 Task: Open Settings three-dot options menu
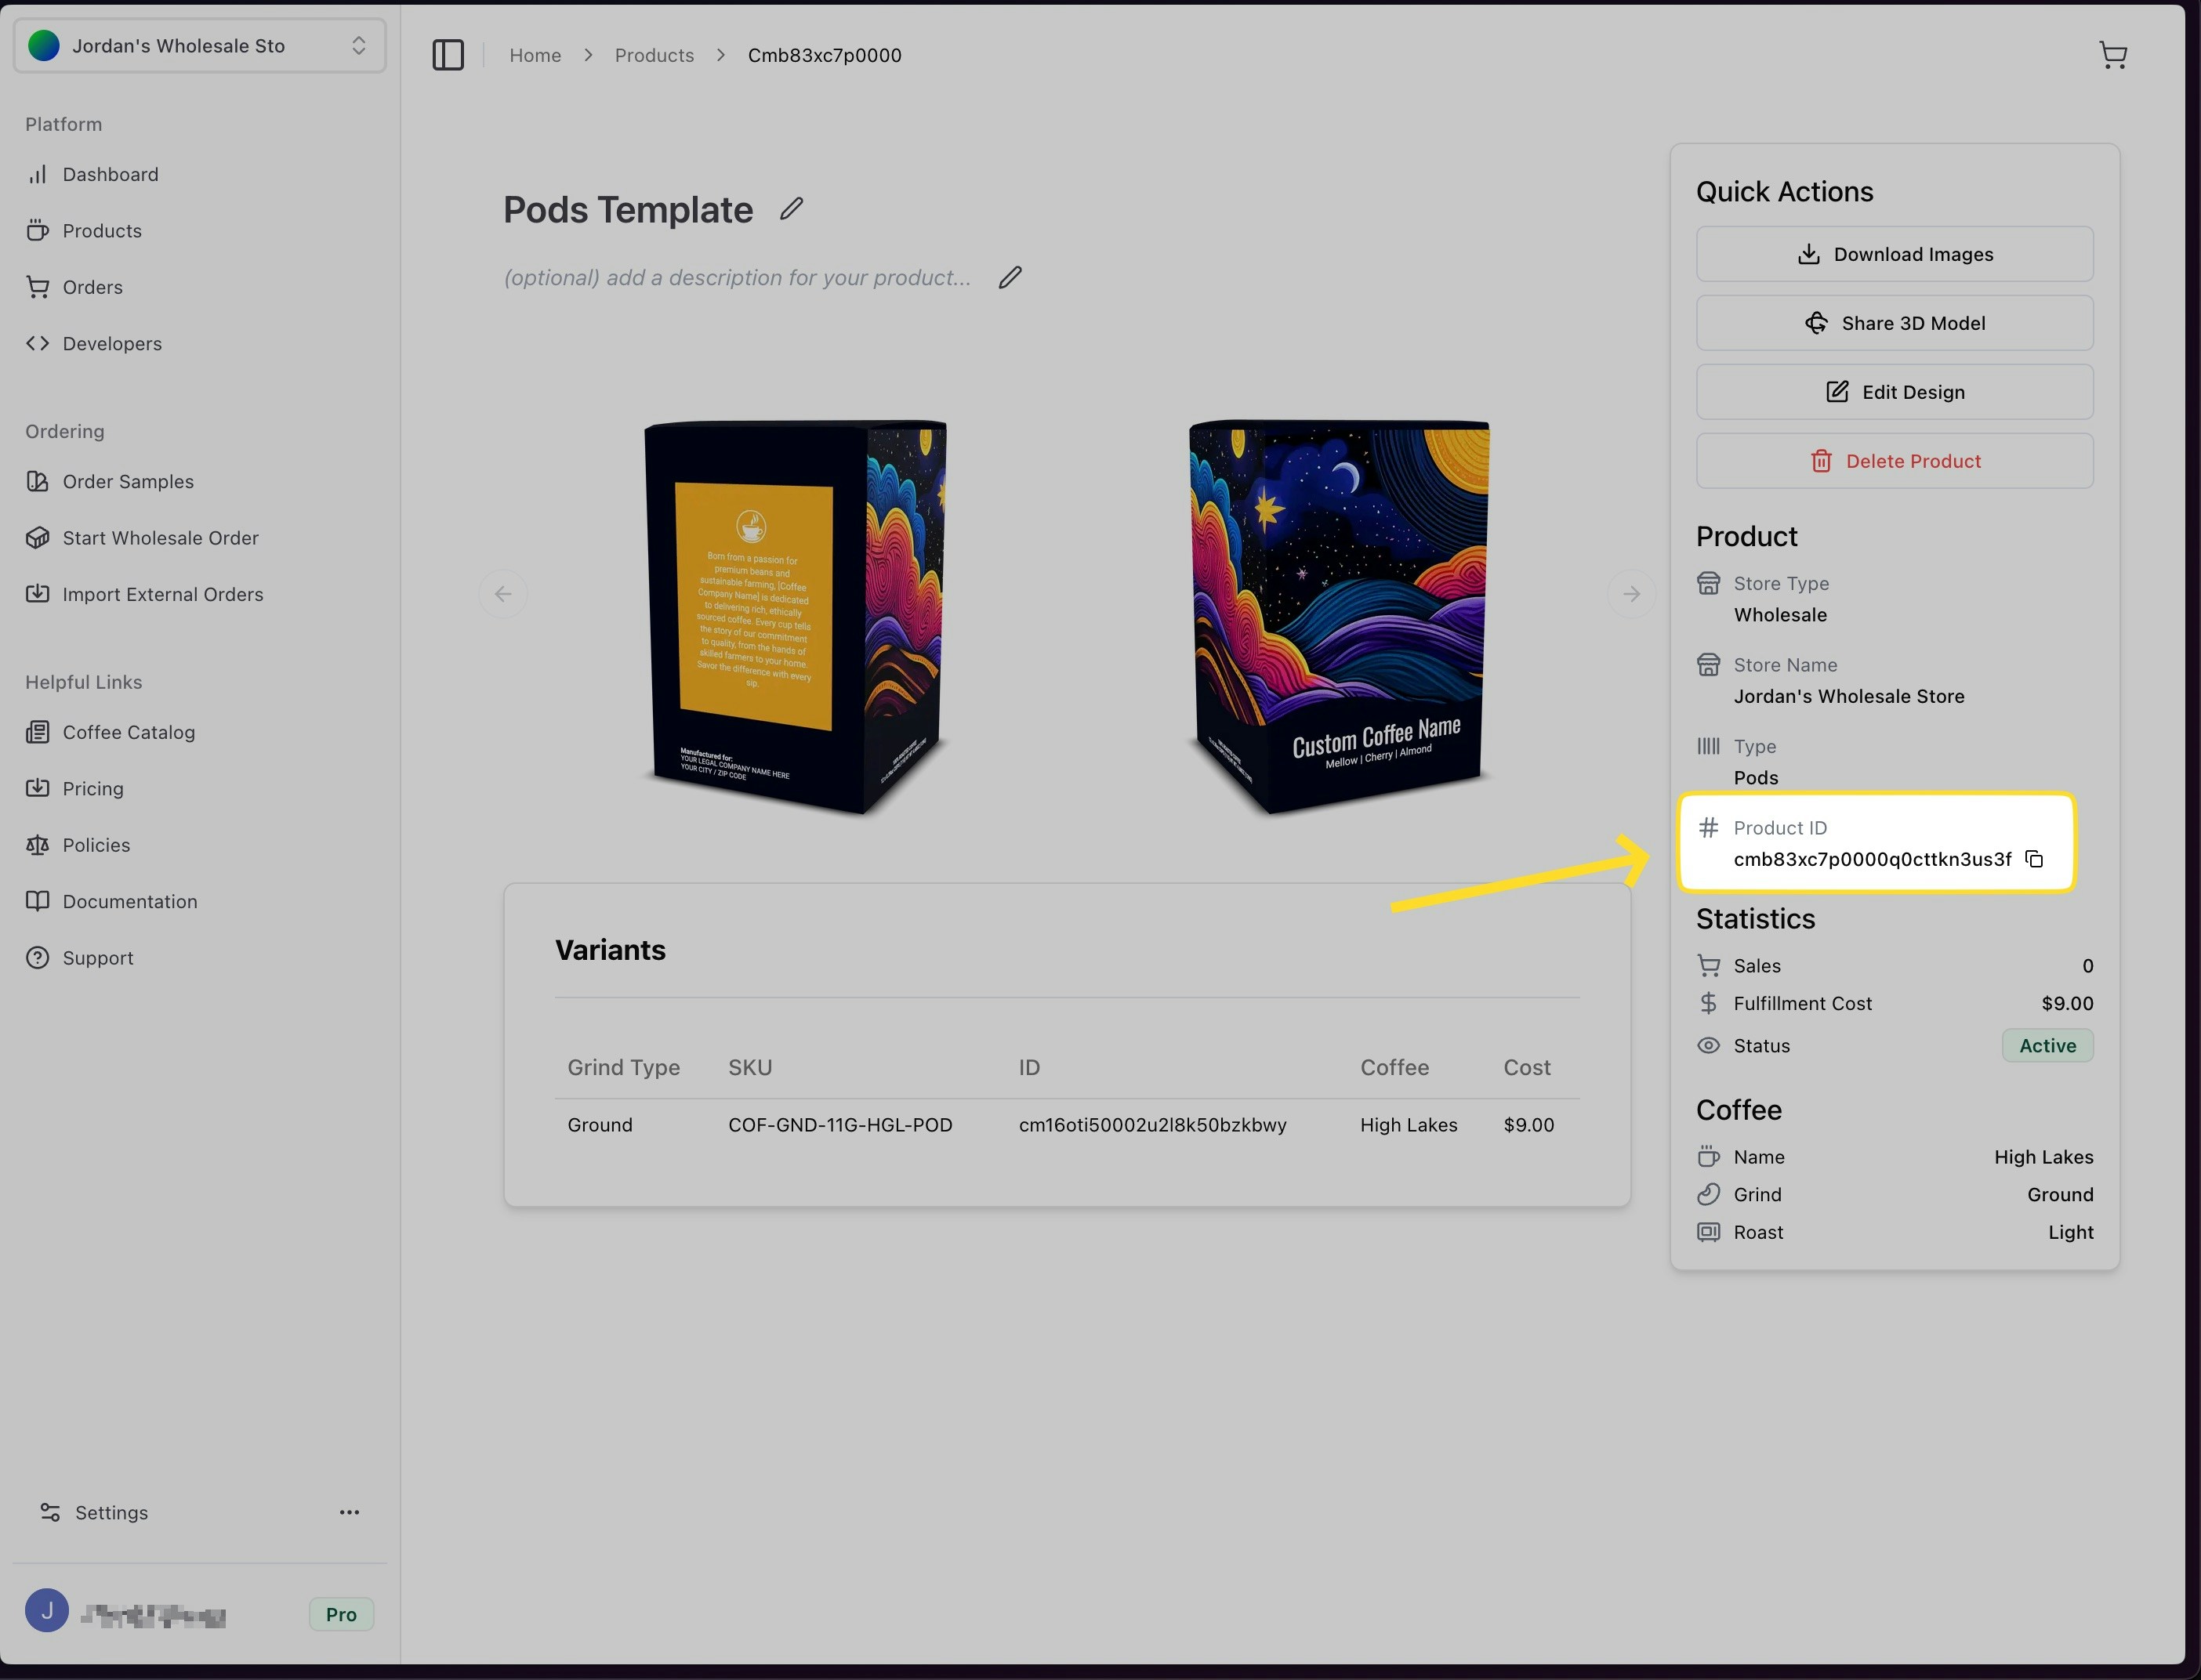click(349, 1512)
